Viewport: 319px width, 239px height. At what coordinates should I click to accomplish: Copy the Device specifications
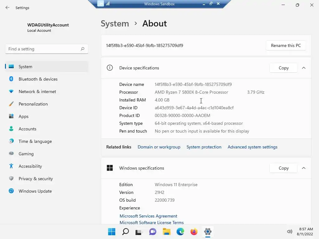[283, 68]
